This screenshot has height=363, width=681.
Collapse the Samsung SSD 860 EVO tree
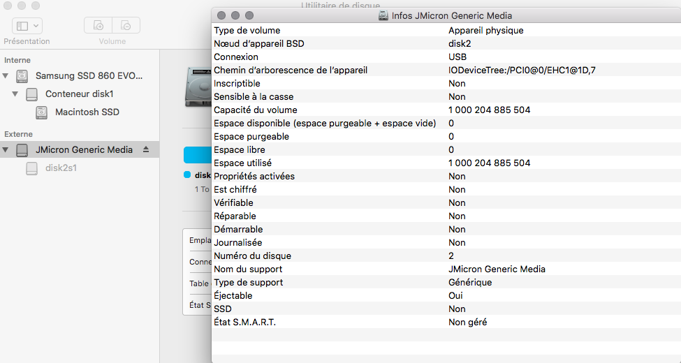click(x=6, y=75)
